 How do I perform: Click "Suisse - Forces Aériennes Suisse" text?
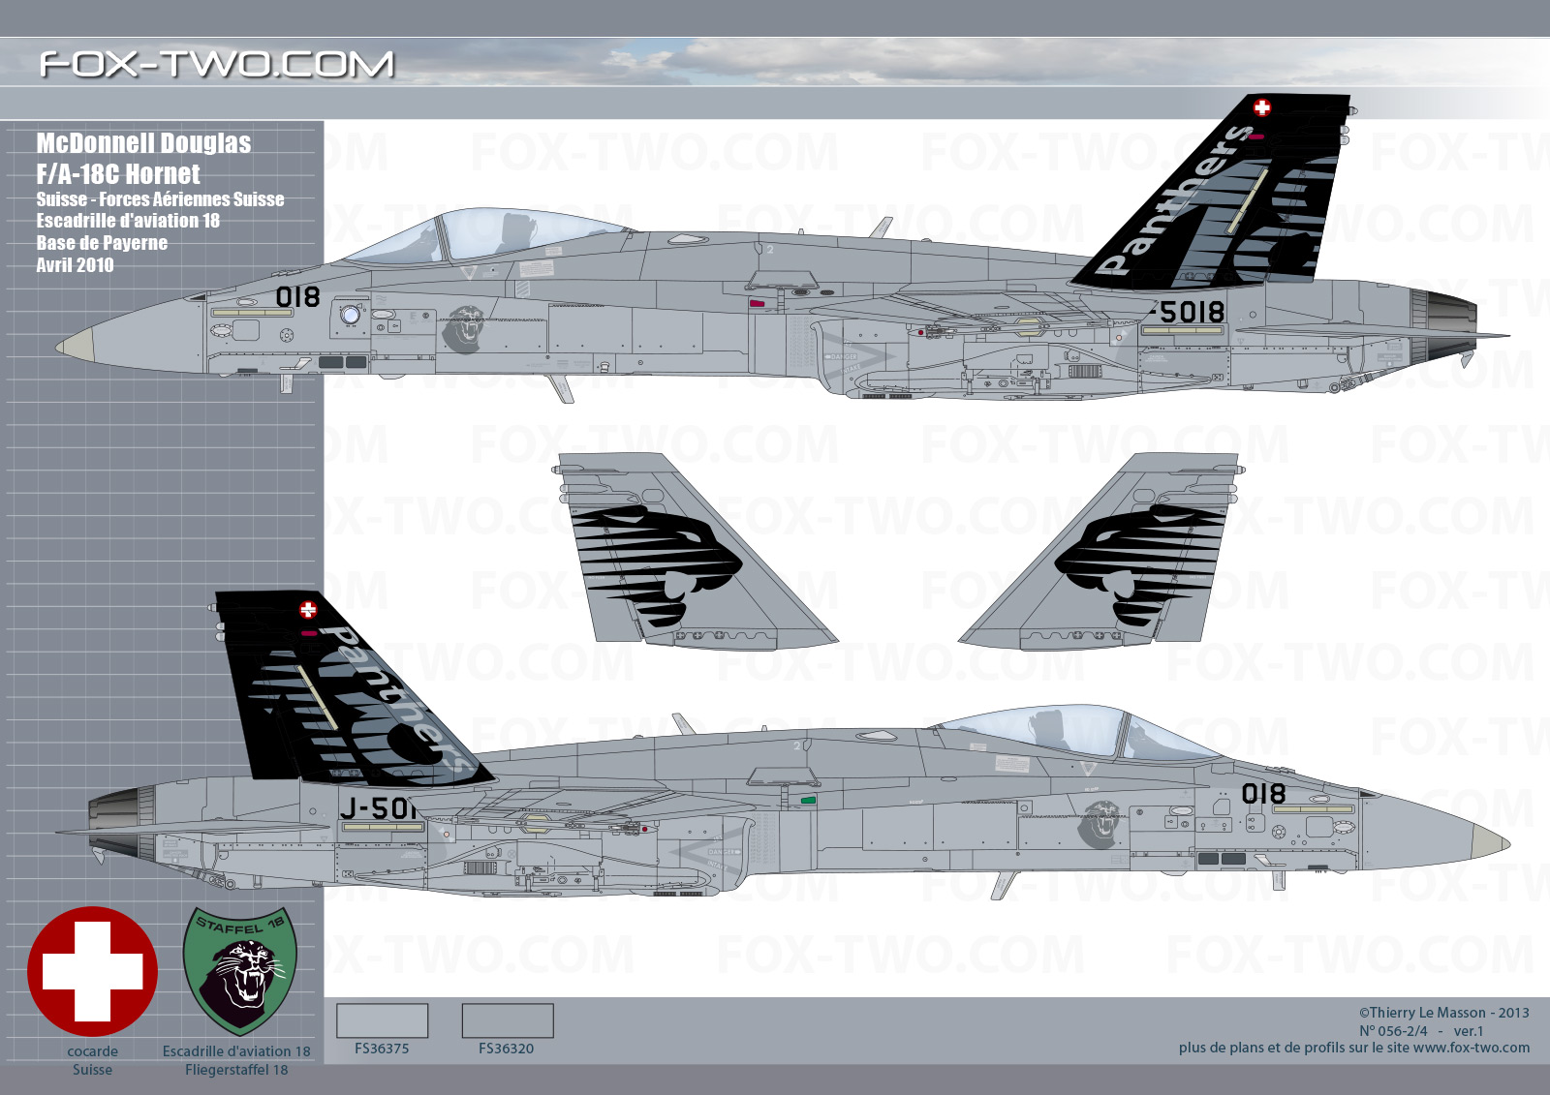[160, 199]
